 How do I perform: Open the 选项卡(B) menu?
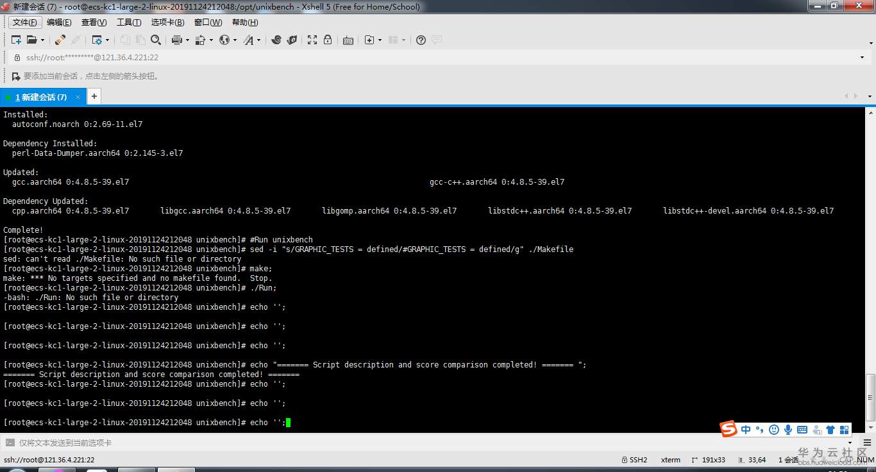(168, 22)
